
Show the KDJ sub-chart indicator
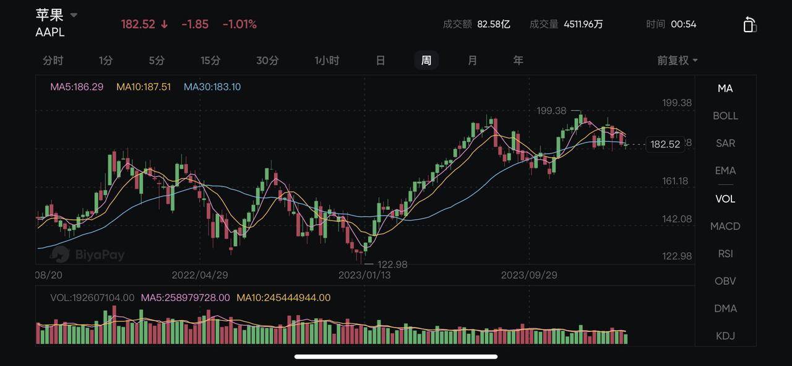[725, 336]
